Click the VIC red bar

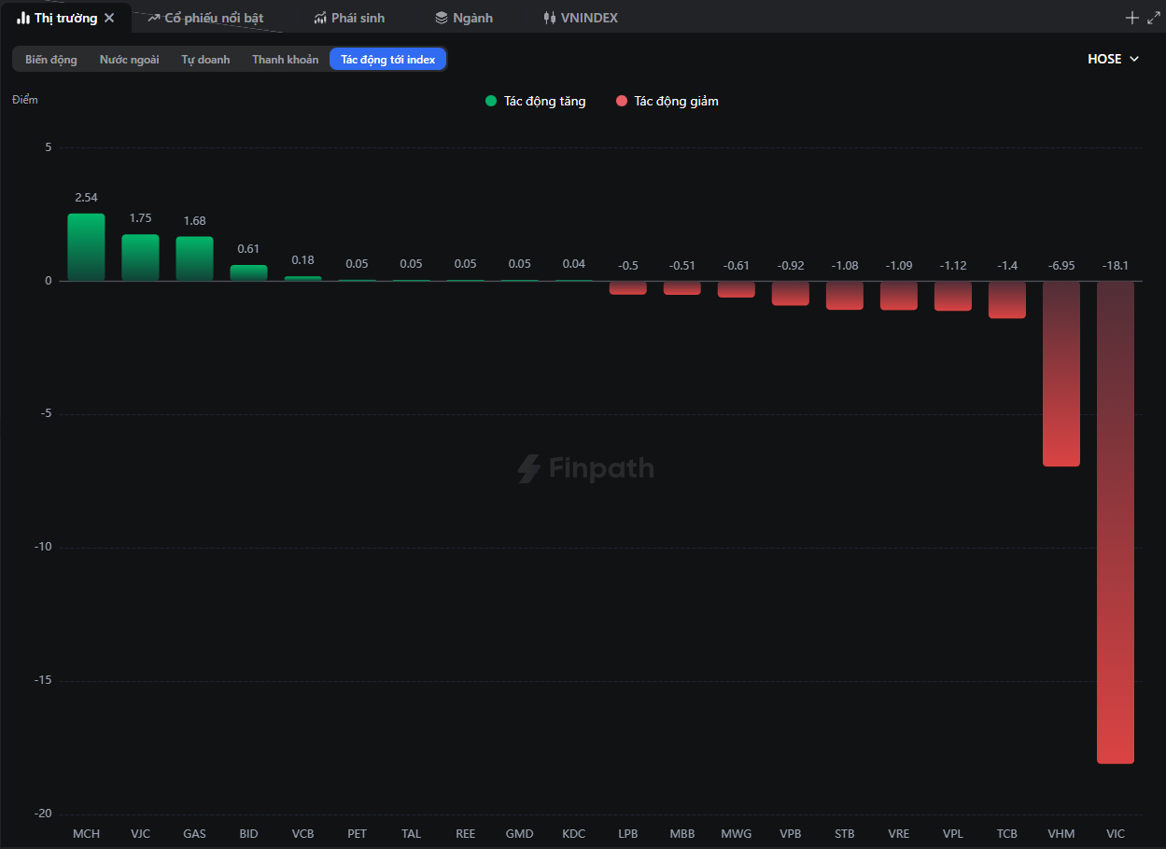point(1116,522)
